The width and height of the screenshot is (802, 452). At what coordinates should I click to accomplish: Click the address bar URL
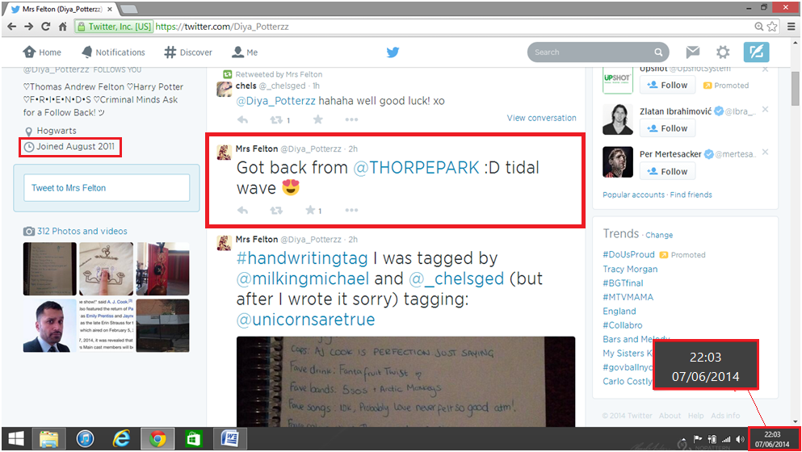click(222, 27)
